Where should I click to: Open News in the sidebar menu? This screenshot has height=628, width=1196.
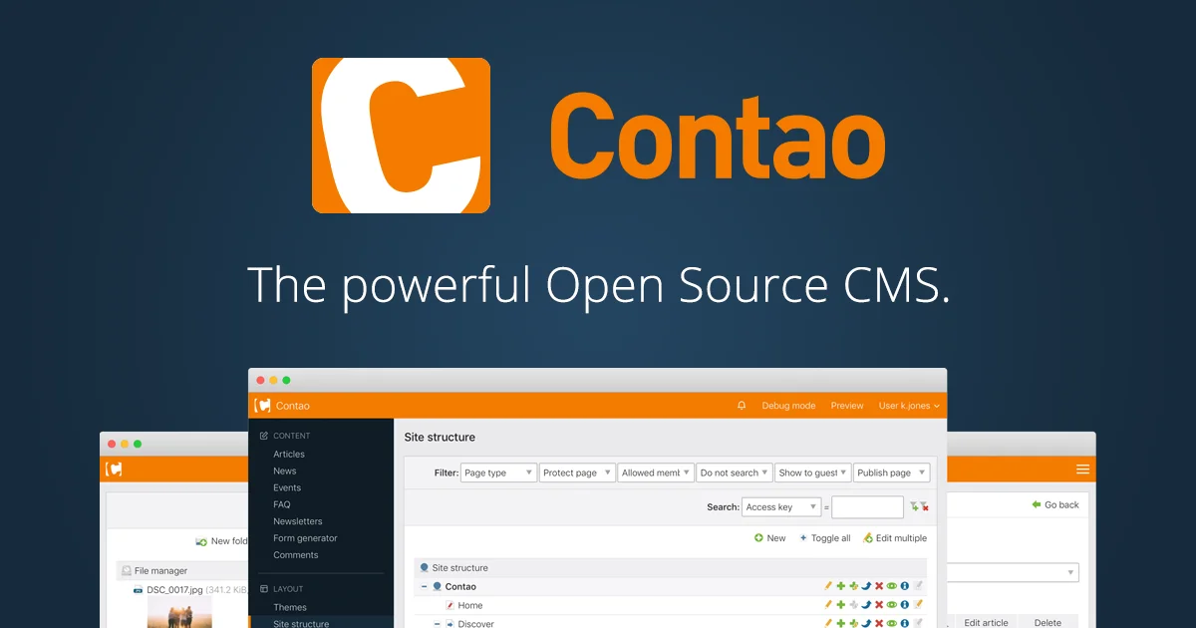(285, 471)
